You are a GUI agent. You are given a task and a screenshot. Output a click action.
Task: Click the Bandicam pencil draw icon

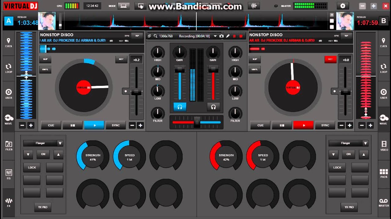228,36
